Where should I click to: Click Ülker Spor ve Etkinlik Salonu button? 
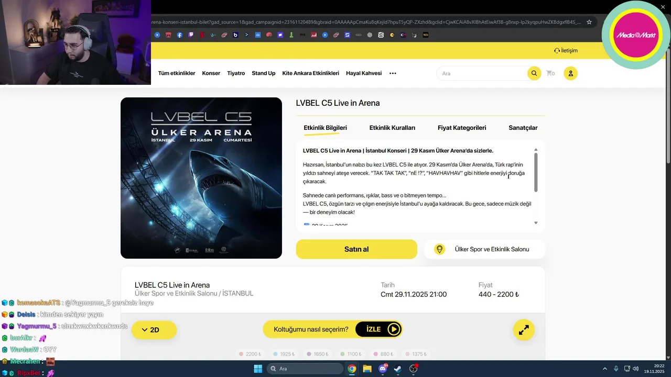[484, 249]
